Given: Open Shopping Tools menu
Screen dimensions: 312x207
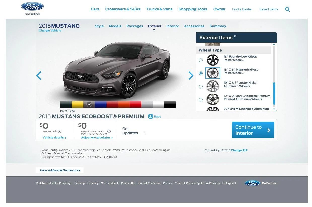Looking at the screenshot, I should coord(193,9).
